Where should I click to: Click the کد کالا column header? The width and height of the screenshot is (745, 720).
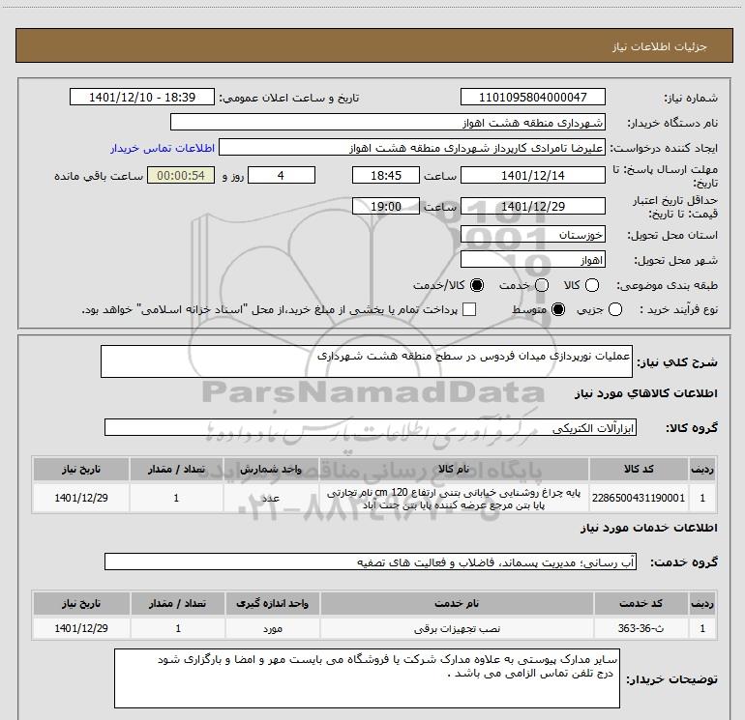tap(639, 469)
